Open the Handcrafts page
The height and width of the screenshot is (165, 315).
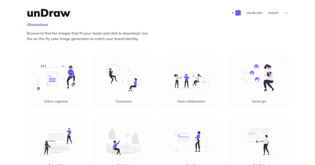[x=254, y=13]
